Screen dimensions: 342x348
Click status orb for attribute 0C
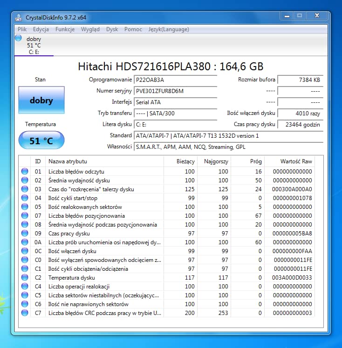coord(24,251)
